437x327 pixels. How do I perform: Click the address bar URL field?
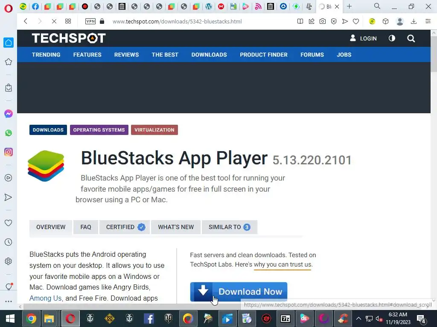pyautogui.click(x=177, y=21)
